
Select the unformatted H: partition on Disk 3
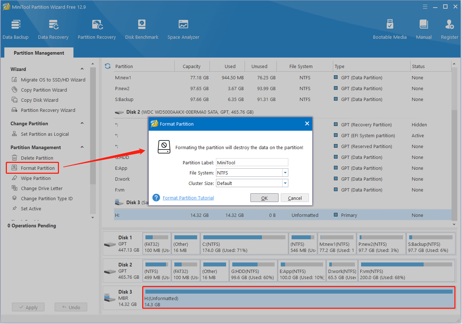(x=298, y=298)
